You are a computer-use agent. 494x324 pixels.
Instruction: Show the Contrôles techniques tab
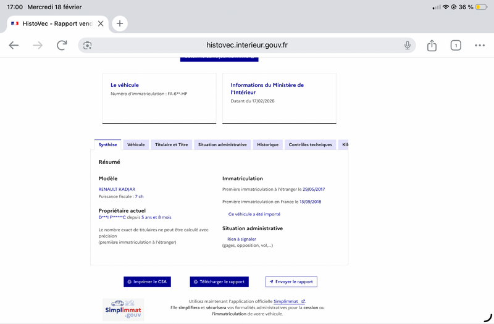point(310,144)
